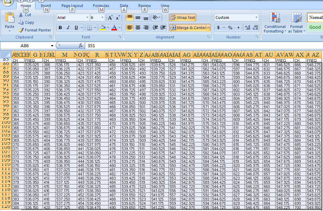Open Alignment dialog launcher
323x211 pixels.
pyautogui.click(x=209, y=37)
